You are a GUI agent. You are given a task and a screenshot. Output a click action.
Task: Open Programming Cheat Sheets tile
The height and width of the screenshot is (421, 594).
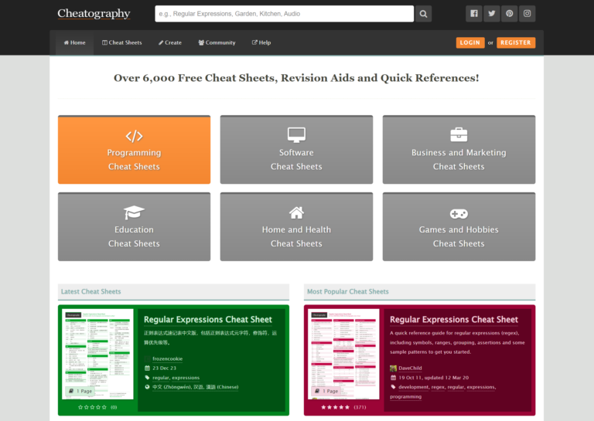[134, 150]
